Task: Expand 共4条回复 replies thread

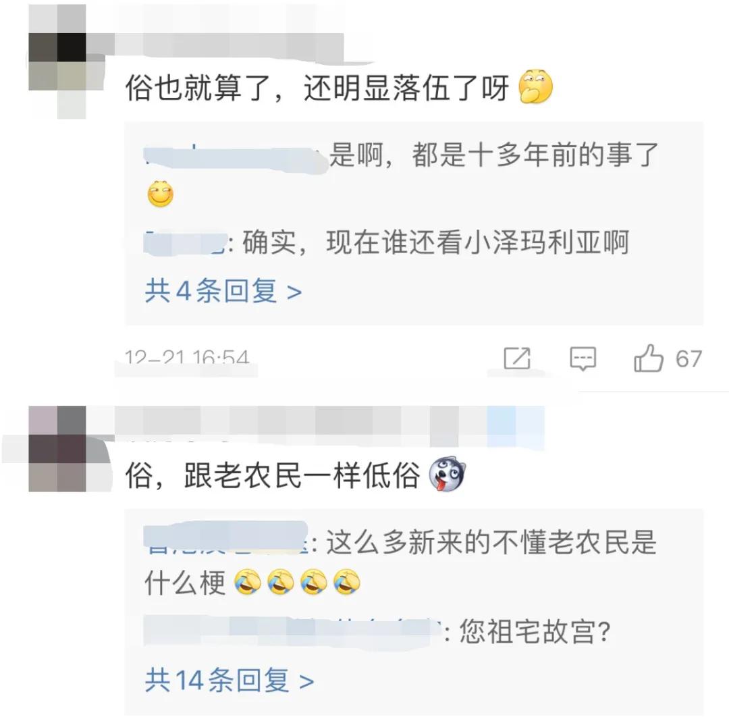Action: (x=223, y=291)
